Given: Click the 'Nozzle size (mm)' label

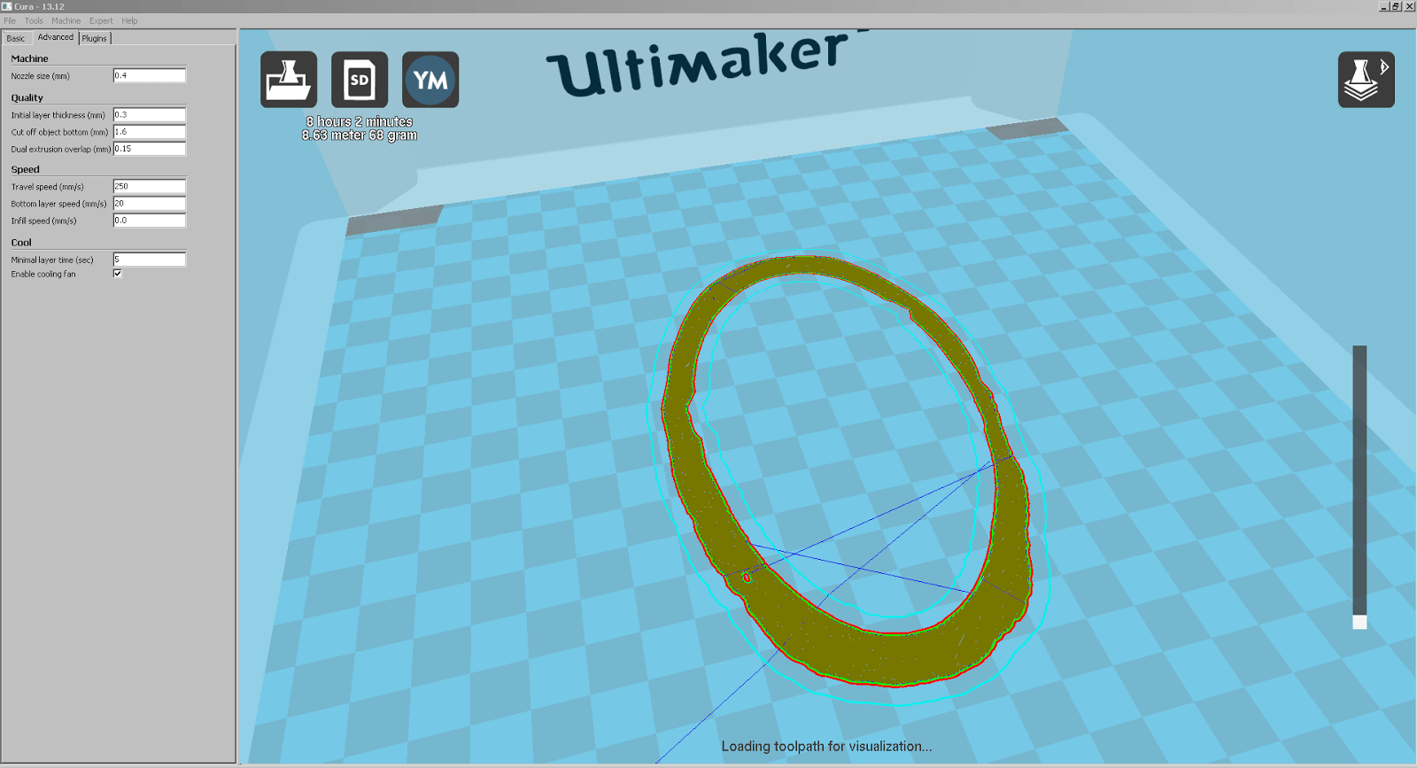Looking at the screenshot, I should (40, 76).
